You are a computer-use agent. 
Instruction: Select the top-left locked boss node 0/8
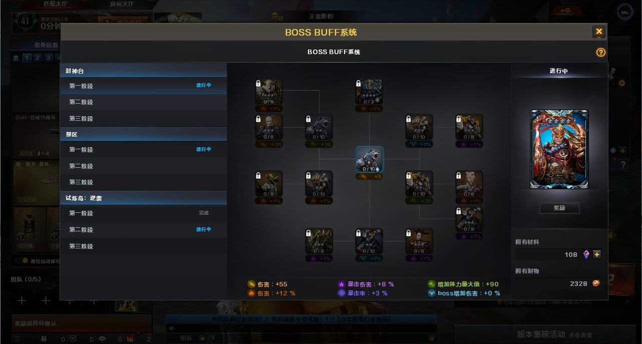pos(269,92)
